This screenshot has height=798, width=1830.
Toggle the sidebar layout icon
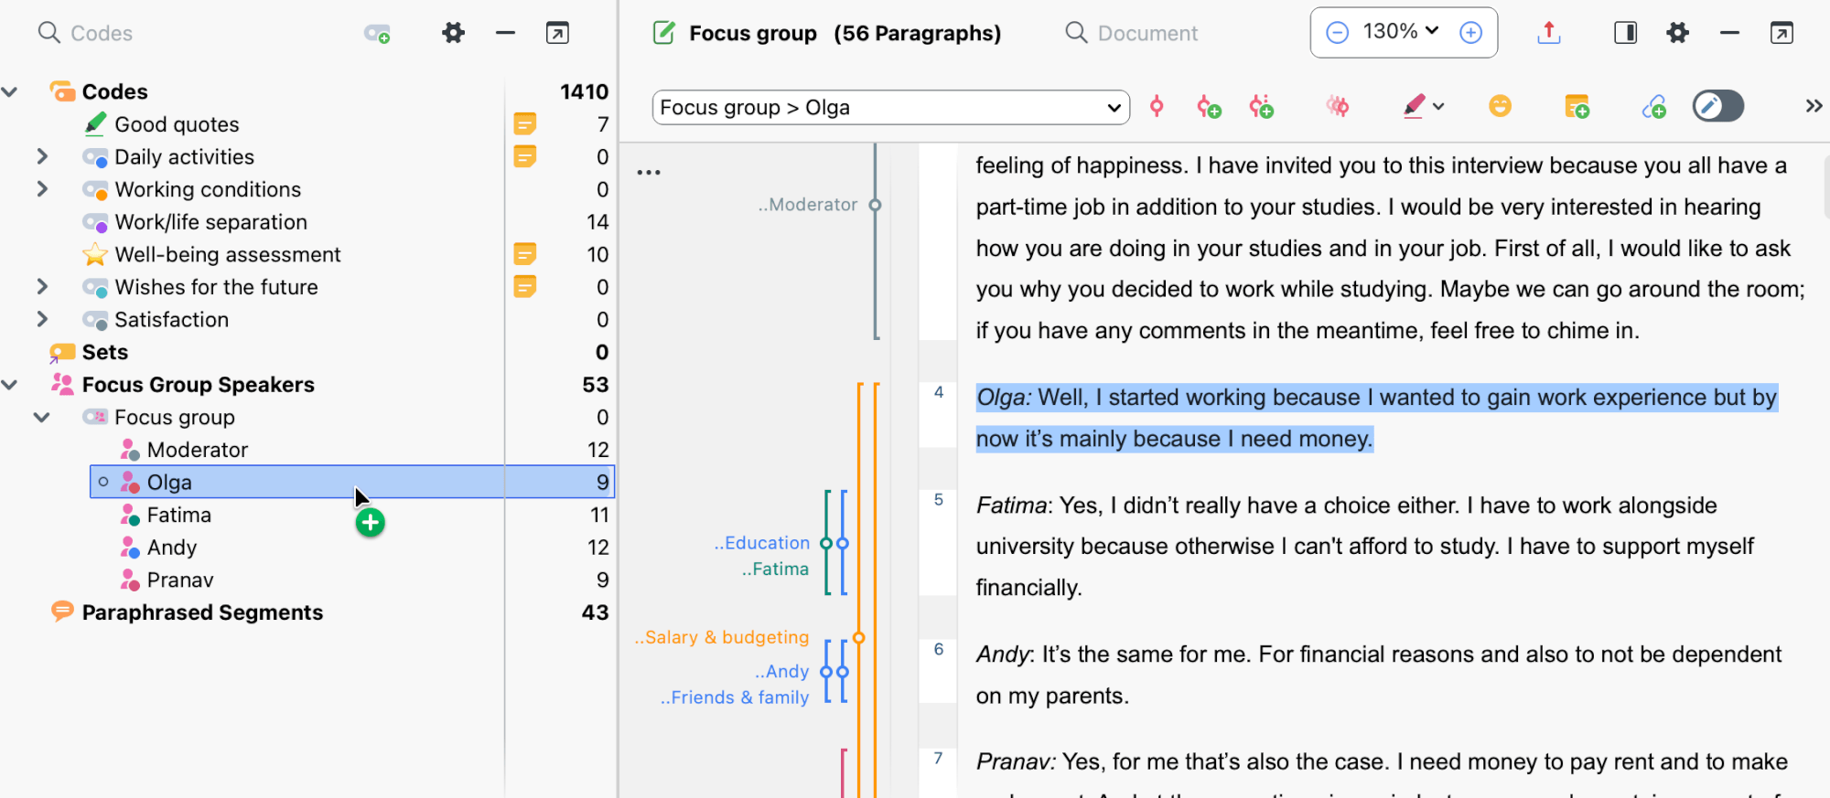tap(1625, 33)
